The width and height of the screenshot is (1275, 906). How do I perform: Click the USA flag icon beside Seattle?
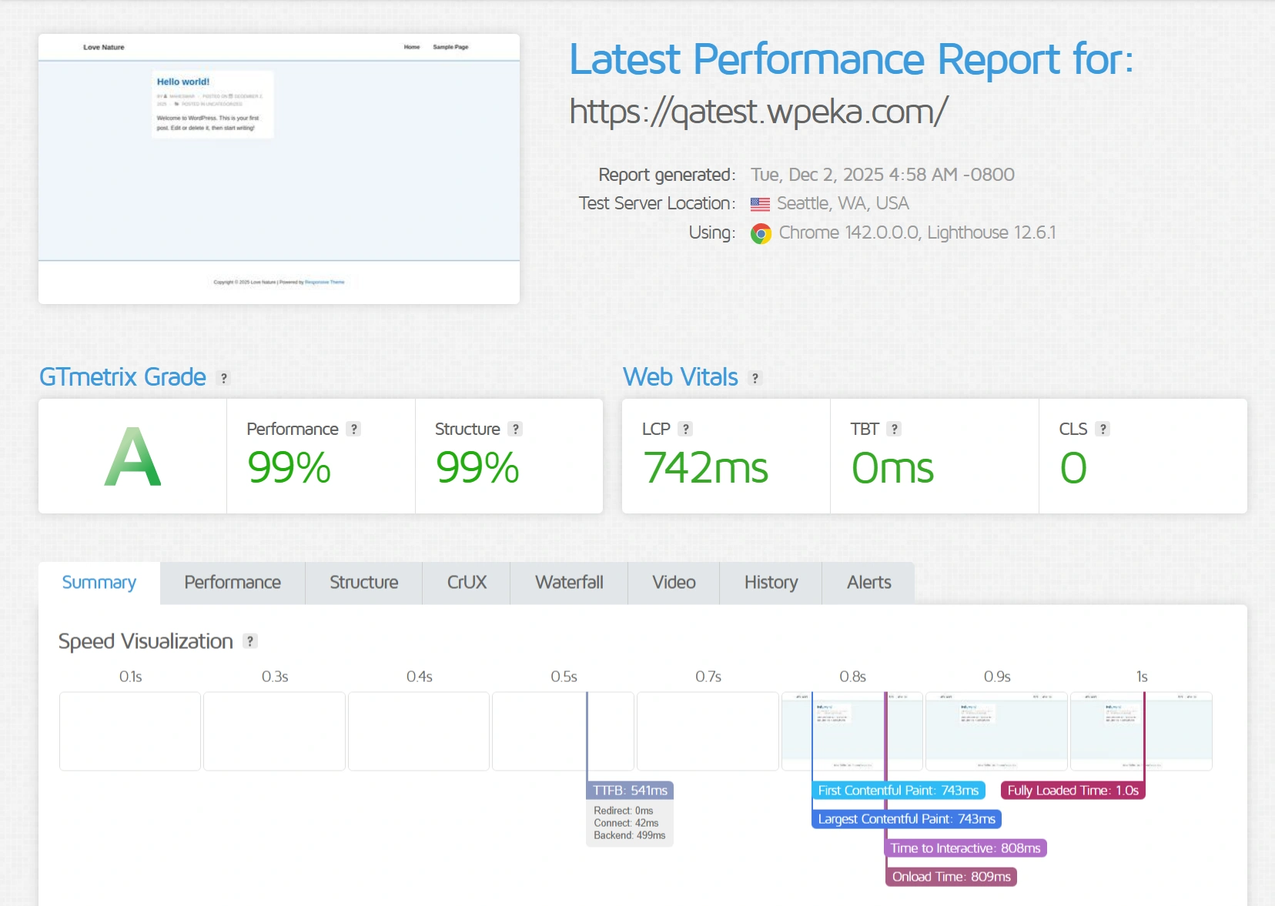click(760, 204)
